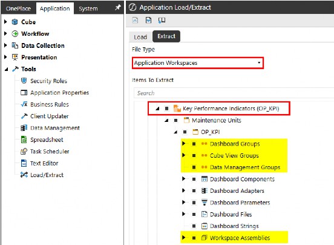Click the Search field for items
The image size is (334, 245).
pos(234,93)
